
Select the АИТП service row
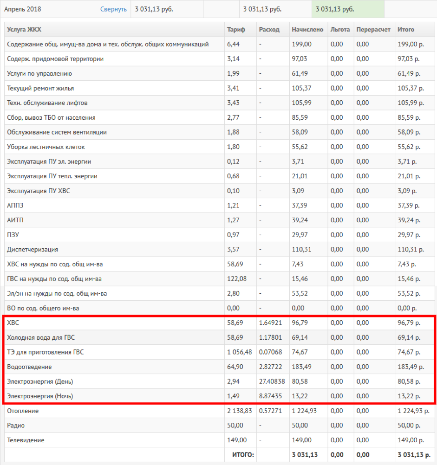[x=220, y=220]
